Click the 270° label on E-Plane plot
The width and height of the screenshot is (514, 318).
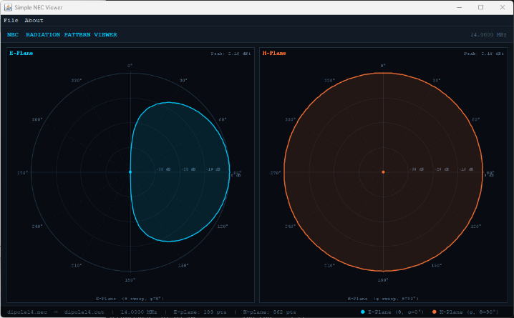[23, 173]
